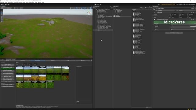Collapse the Falloff Override component foldout
The image size is (196, 110).
[x=153, y=20]
